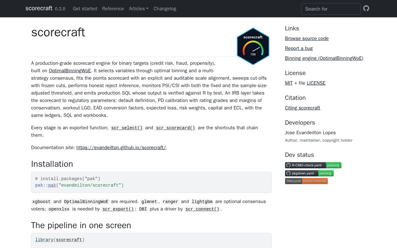Focus the Search for input field

(x=331, y=9)
